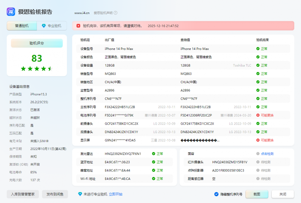This screenshot has height=203, width=301.
Task: Click the 验机评分 score header
Action: coord(37,43)
